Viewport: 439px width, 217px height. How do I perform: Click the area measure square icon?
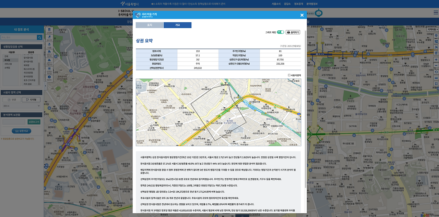pos(436,84)
